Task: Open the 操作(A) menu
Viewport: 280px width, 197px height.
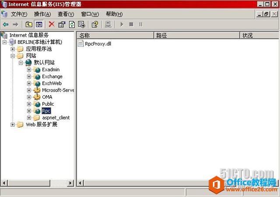Action: point(42,14)
